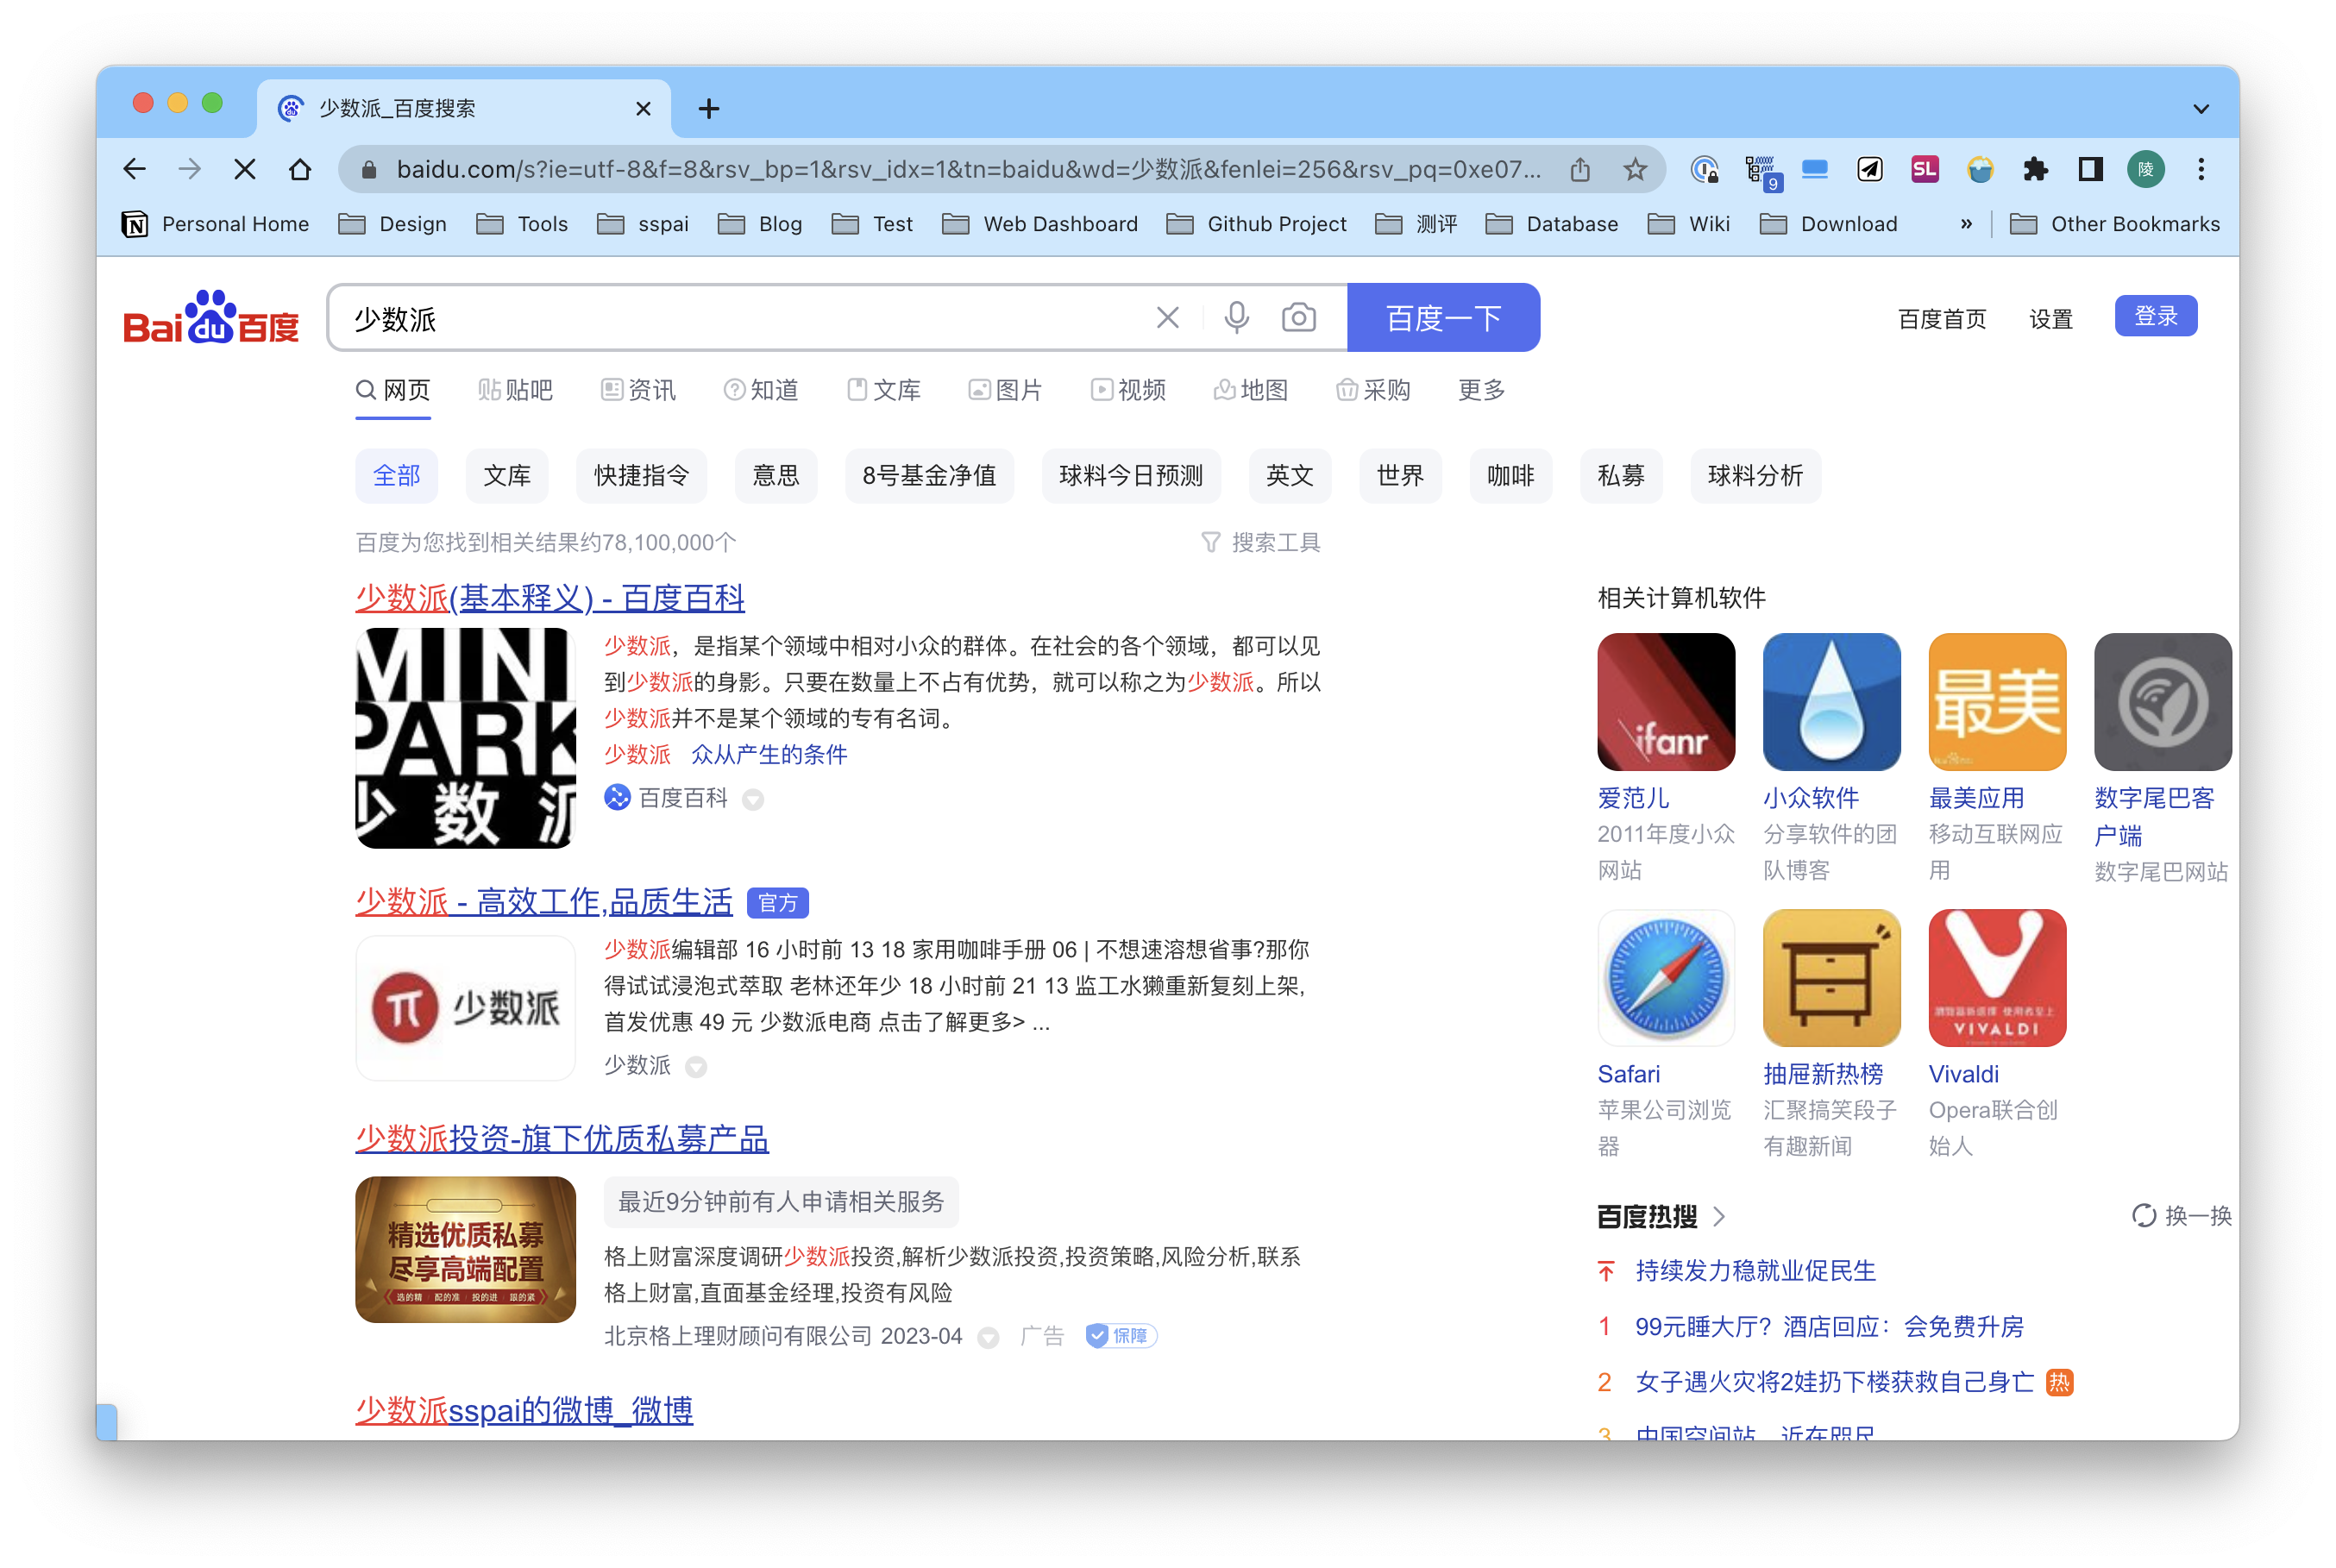Click the voice search microphone icon
Viewport: 2336px width, 1568px height.
click(1236, 318)
